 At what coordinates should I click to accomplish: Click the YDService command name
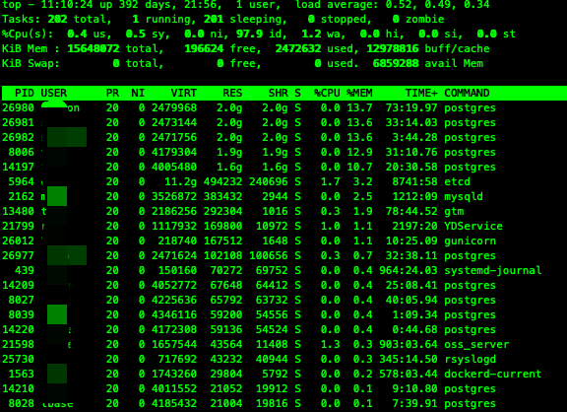473,227
